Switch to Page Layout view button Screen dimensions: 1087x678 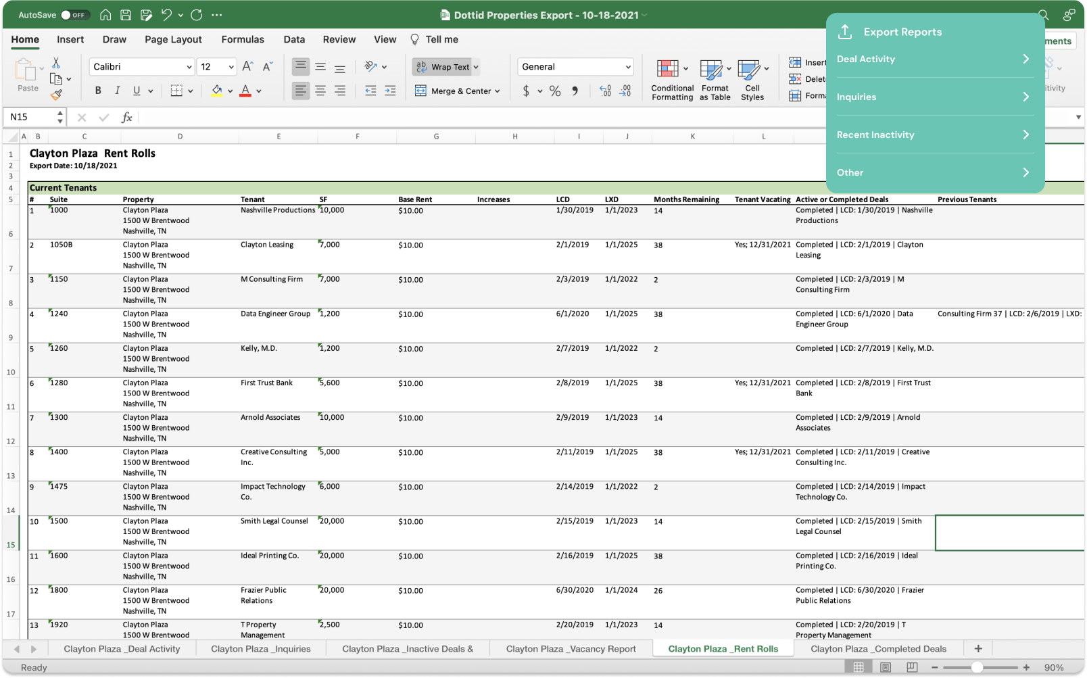point(886,667)
